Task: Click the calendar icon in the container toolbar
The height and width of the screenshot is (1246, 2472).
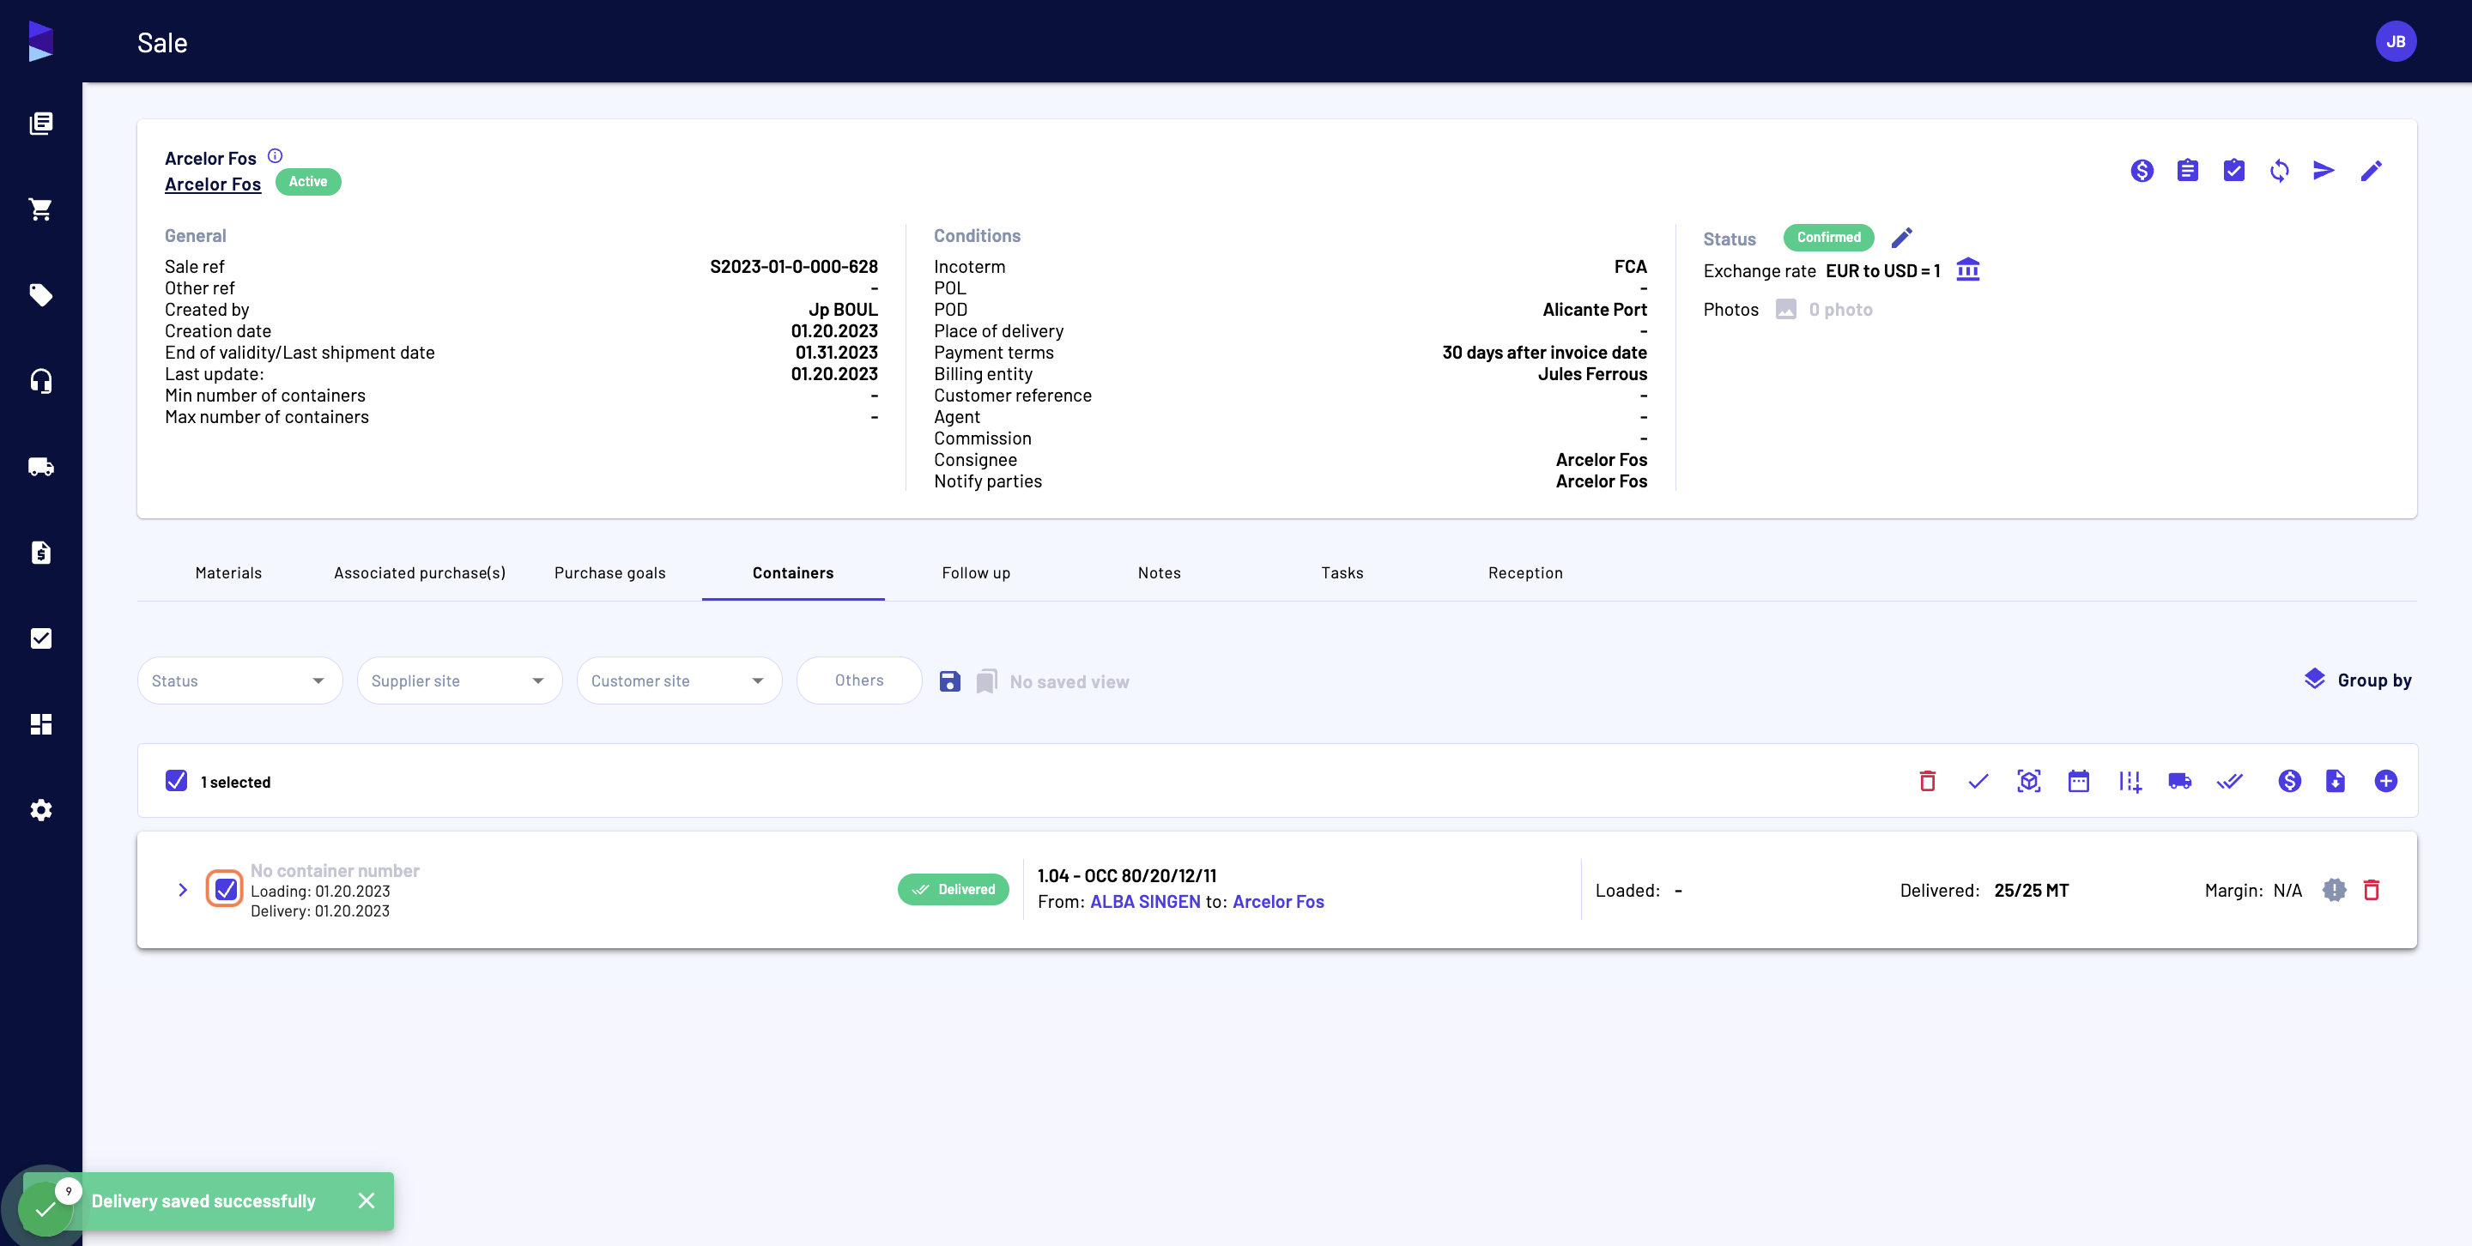Action: click(x=2079, y=781)
